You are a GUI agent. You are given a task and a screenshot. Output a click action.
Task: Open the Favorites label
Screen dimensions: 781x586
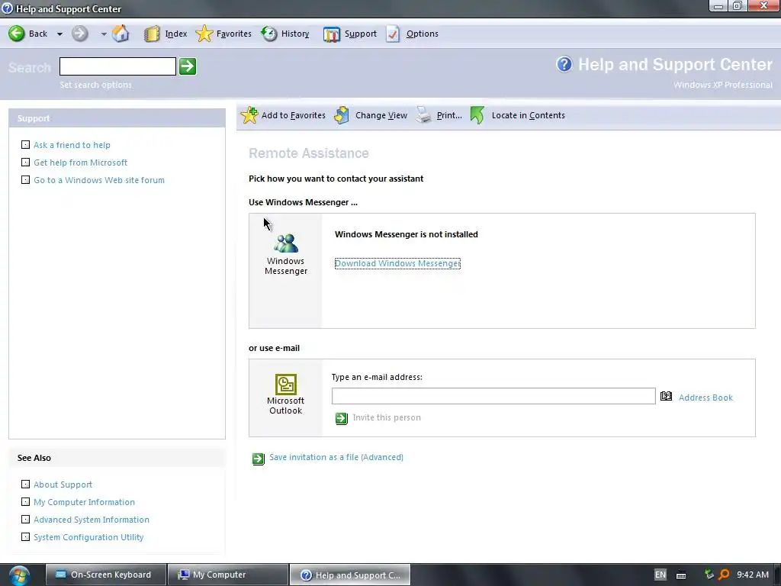[x=233, y=34]
